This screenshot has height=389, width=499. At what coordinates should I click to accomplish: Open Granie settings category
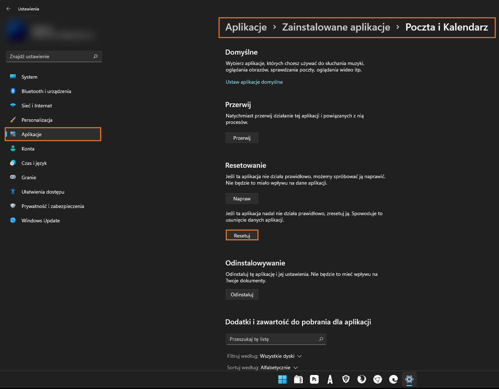click(54, 177)
